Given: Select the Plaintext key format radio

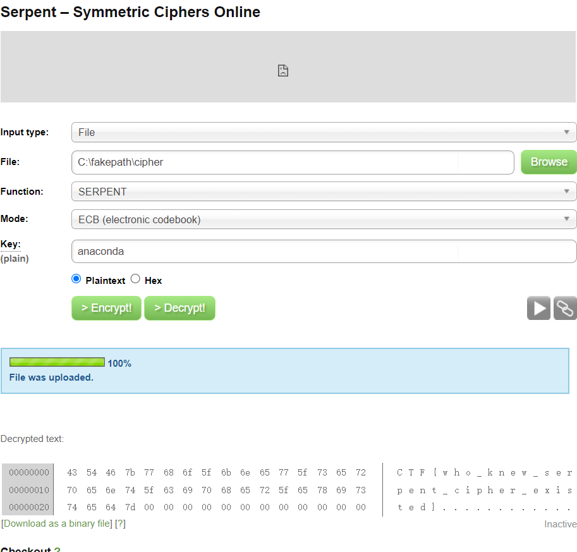Looking at the screenshot, I should click(x=76, y=279).
